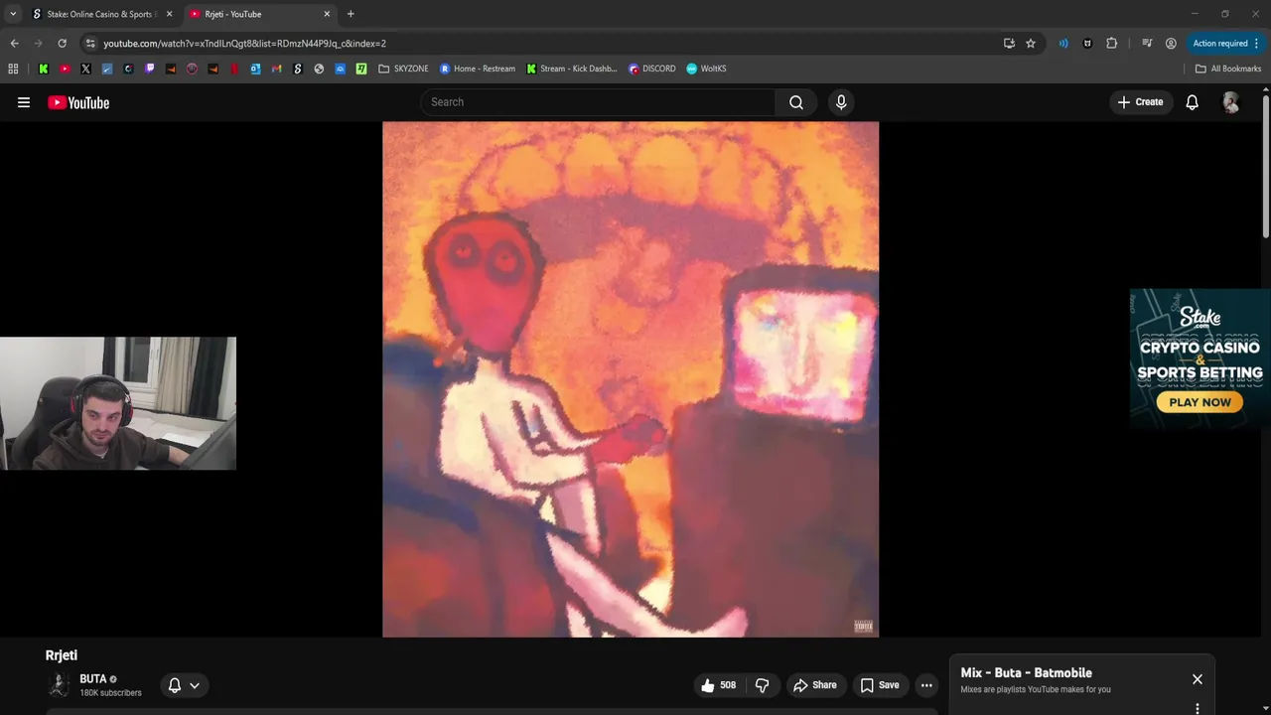This screenshot has height=715, width=1271.
Task: Click the video player artwork
Action: (631, 379)
